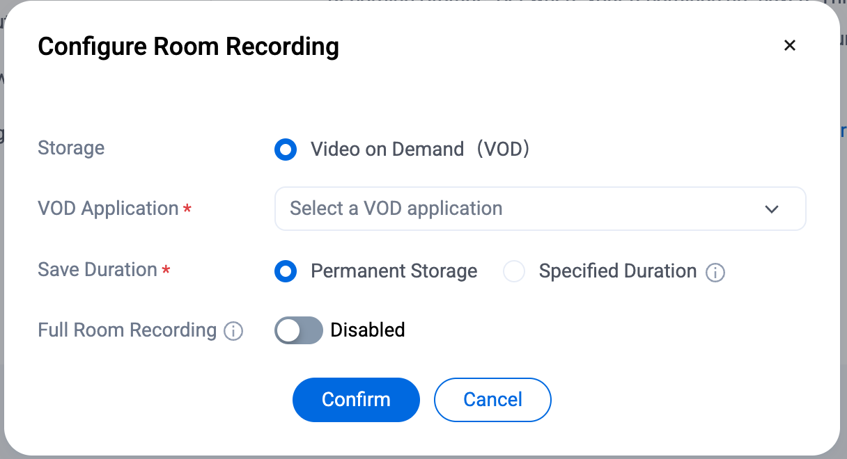Close the Configure Room Recording dialog
847x459 pixels.
click(x=789, y=46)
